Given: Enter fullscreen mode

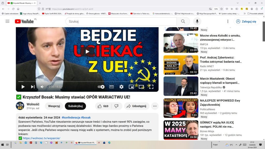Looking at the screenshot, I should (151, 87).
